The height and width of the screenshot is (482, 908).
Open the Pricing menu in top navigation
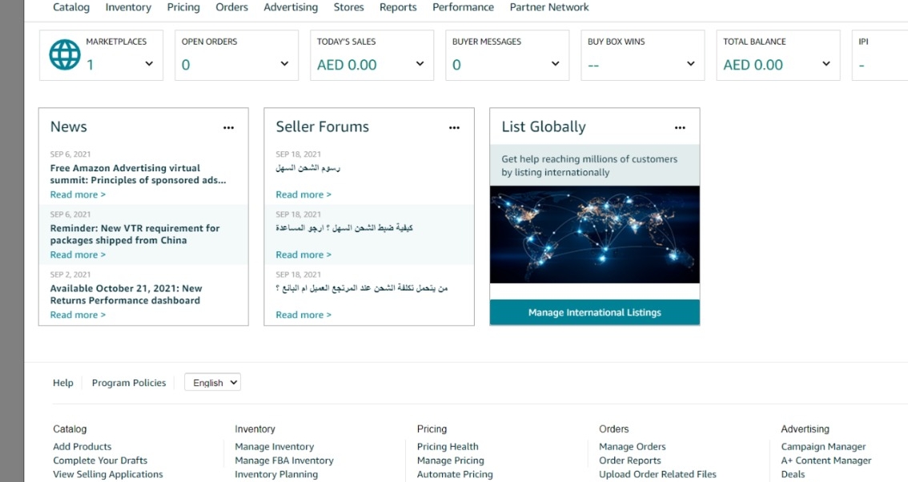(183, 7)
